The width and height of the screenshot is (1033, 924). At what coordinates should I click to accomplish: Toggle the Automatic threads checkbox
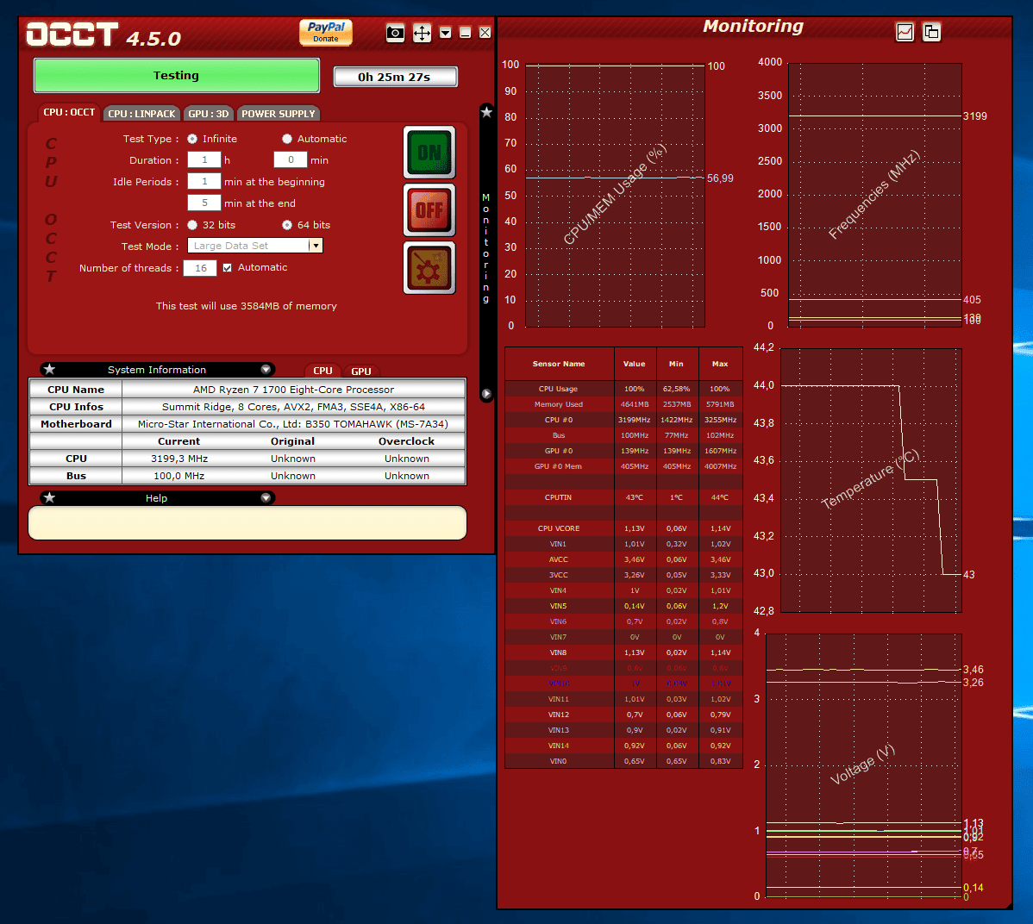[228, 268]
